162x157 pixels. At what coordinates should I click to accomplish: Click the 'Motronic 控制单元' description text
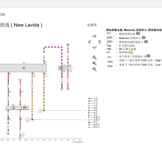point(130,38)
